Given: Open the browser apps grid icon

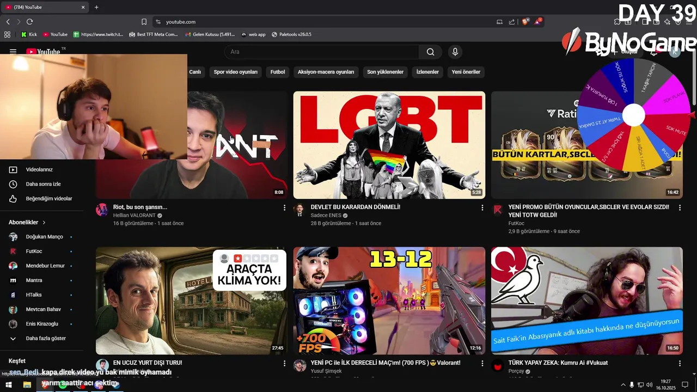Looking at the screenshot, I should coord(7,34).
